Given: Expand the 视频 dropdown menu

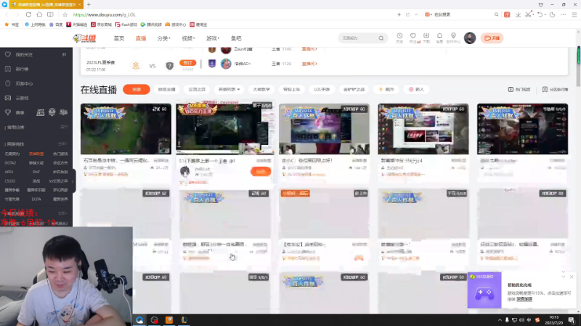Looking at the screenshot, I should [188, 38].
